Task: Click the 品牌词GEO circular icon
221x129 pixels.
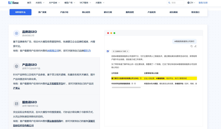Action: click(16, 33)
